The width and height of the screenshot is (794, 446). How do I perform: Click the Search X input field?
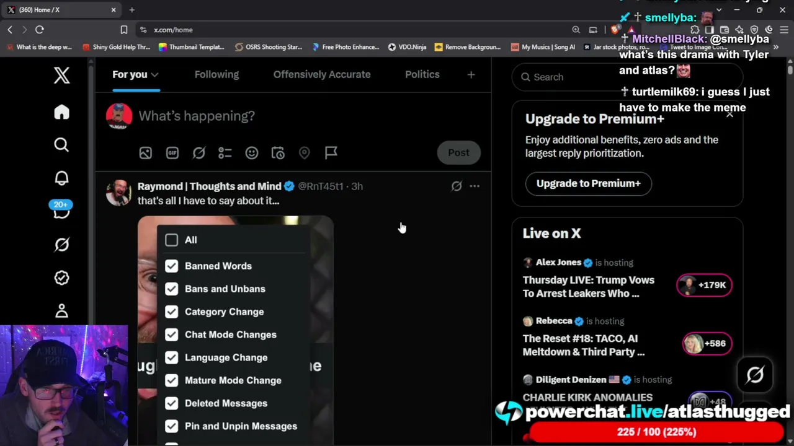(627, 77)
